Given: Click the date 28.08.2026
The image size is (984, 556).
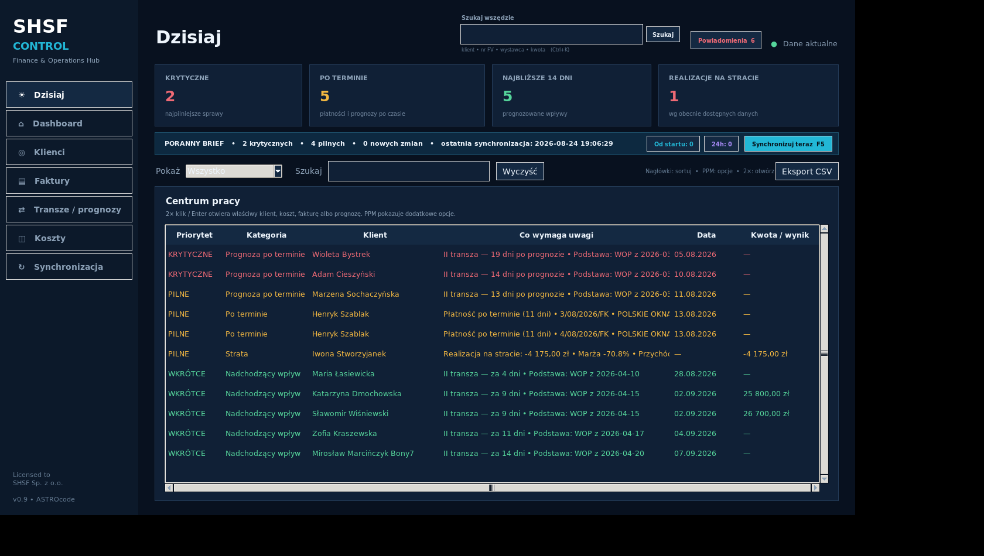Looking at the screenshot, I should tap(695, 374).
